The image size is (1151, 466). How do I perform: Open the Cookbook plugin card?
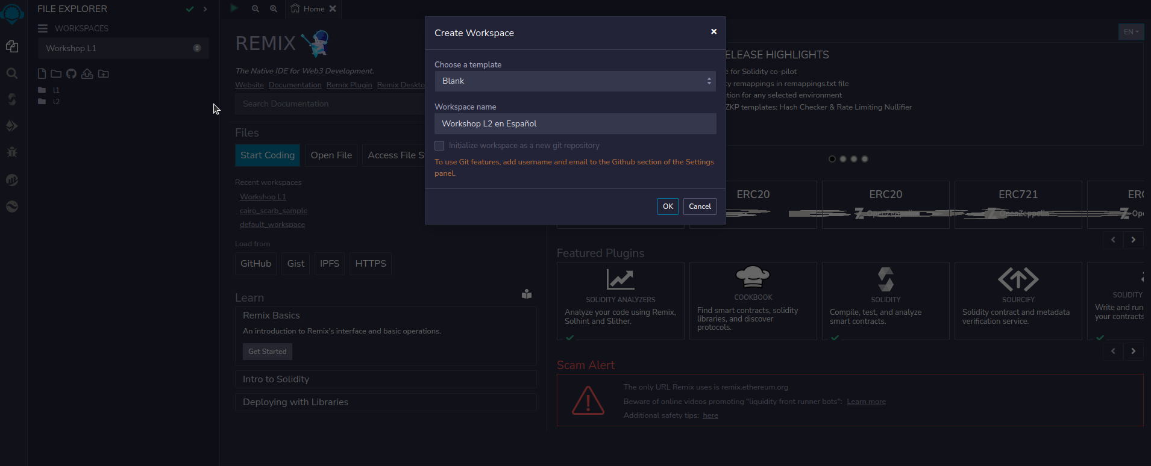click(753, 301)
